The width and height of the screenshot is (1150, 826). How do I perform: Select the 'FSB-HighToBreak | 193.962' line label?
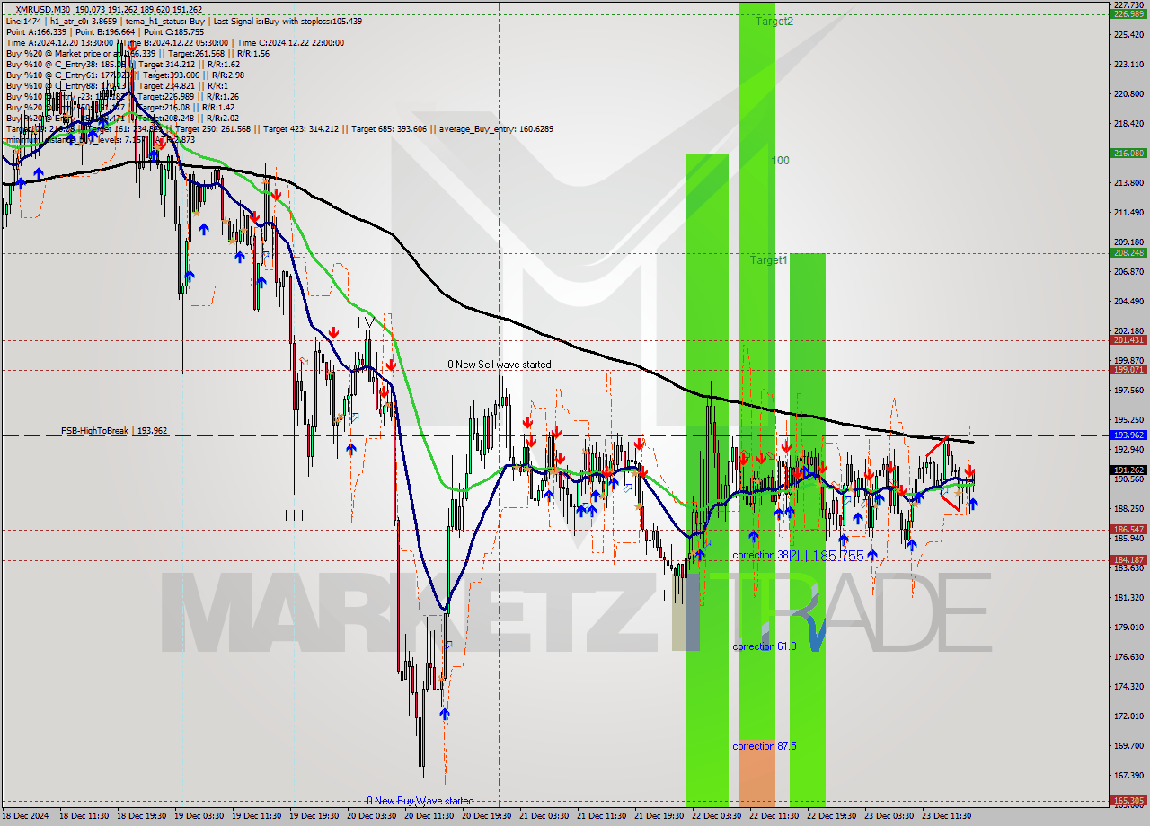click(114, 431)
